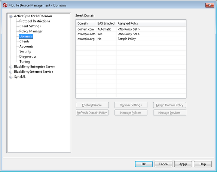Go to the Clients tree item
Viewport: 217px width, 172px height.
24,41
